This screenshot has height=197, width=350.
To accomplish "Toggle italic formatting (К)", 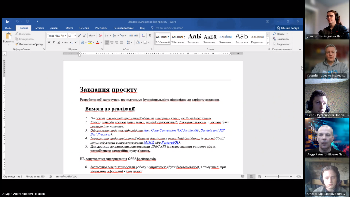I will [x=54, y=43].
